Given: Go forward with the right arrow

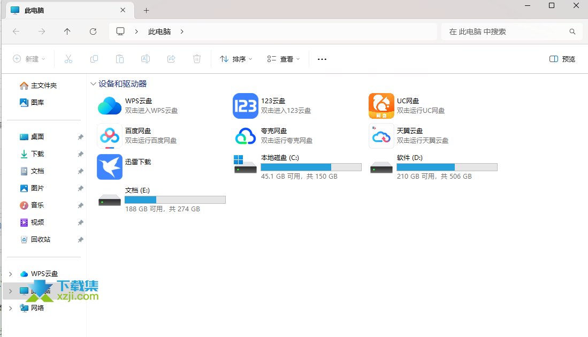Looking at the screenshot, I should [42, 32].
